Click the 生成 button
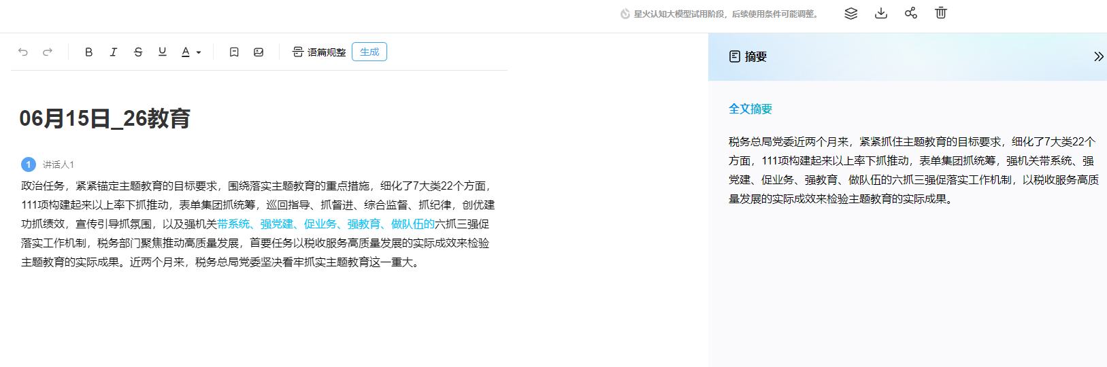The height and width of the screenshot is (367, 1107). pos(369,52)
